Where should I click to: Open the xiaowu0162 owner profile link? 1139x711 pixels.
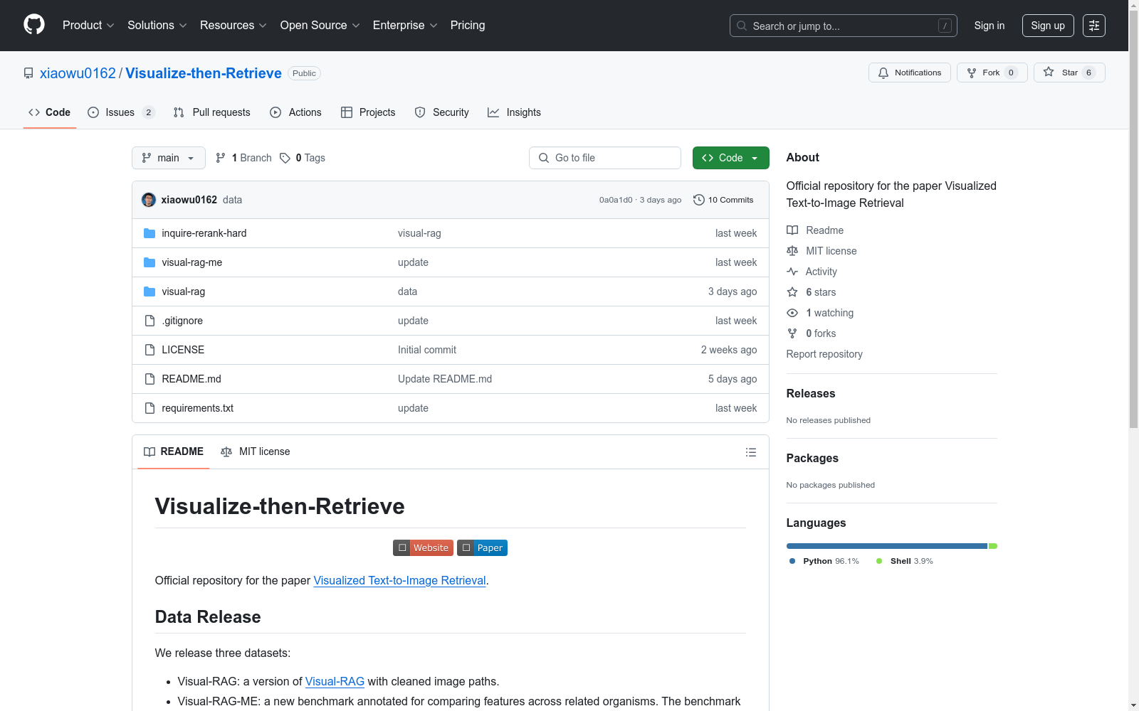pyautogui.click(x=78, y=73)
